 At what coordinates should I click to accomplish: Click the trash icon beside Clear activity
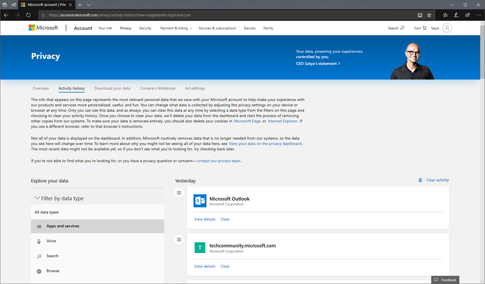420,180
